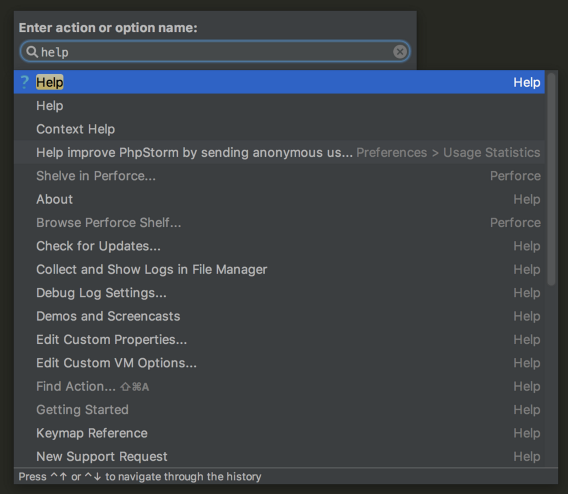Open Demos and Screencasts
Image resolution: width=568 pixels, height=494 pixels.
point(108,316)
